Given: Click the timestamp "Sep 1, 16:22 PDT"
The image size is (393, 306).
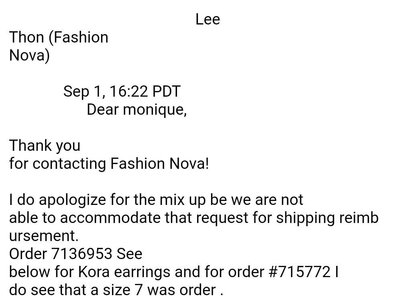Looking at the screenshot, I should tap(122, 91).
